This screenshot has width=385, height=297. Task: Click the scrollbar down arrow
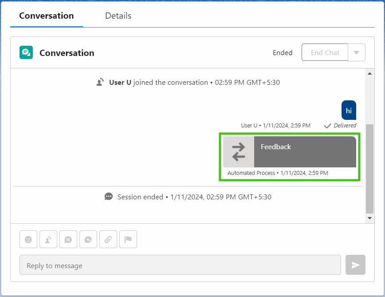point(369,218)
